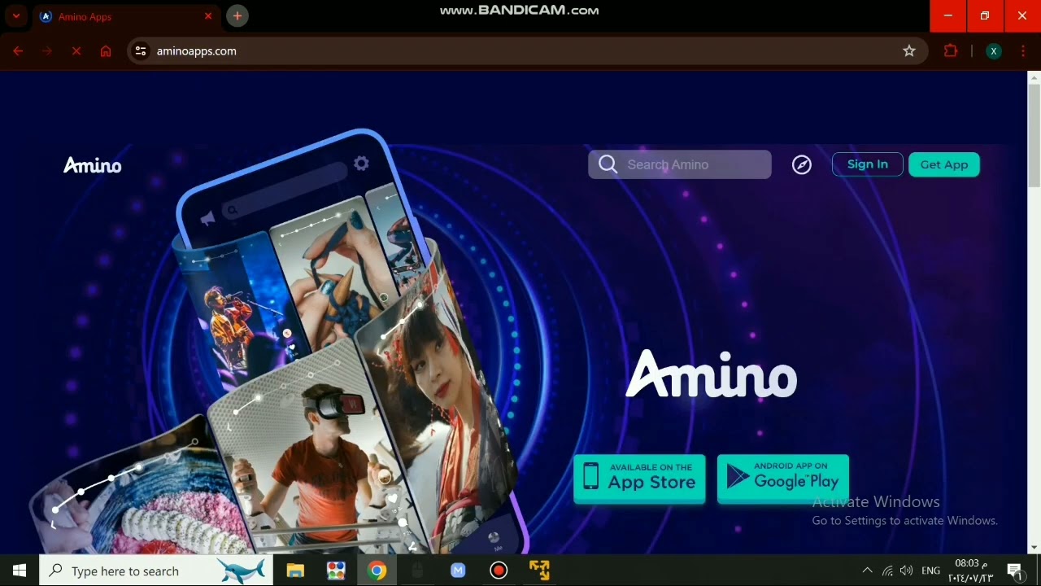
Task: Click the Amino logo in the header
Action: (93, 165)
